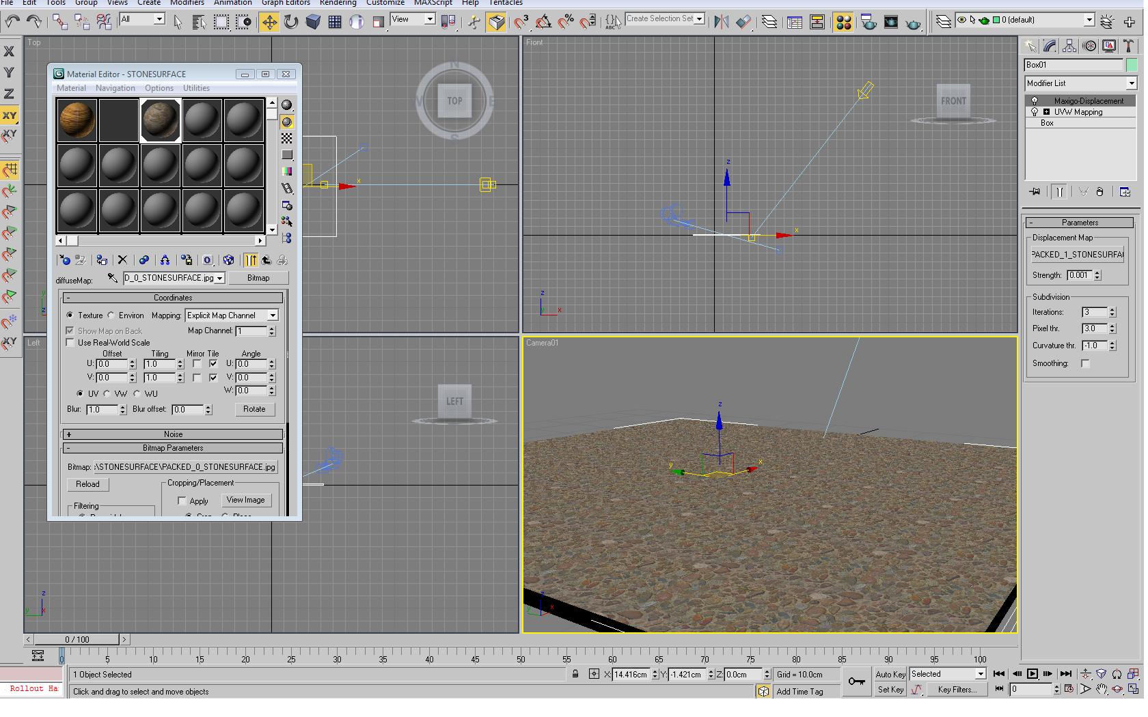Select the Select Object arrow tool
This screenshot has width=1148, height=717.
(x=178, y=22)
